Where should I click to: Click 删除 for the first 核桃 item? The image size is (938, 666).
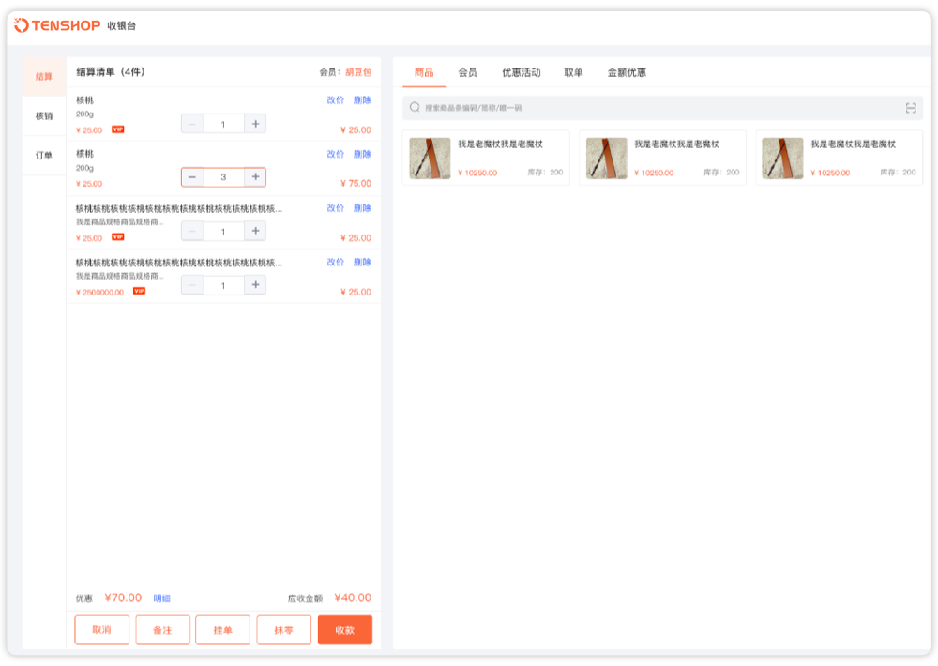coord(362,100)
